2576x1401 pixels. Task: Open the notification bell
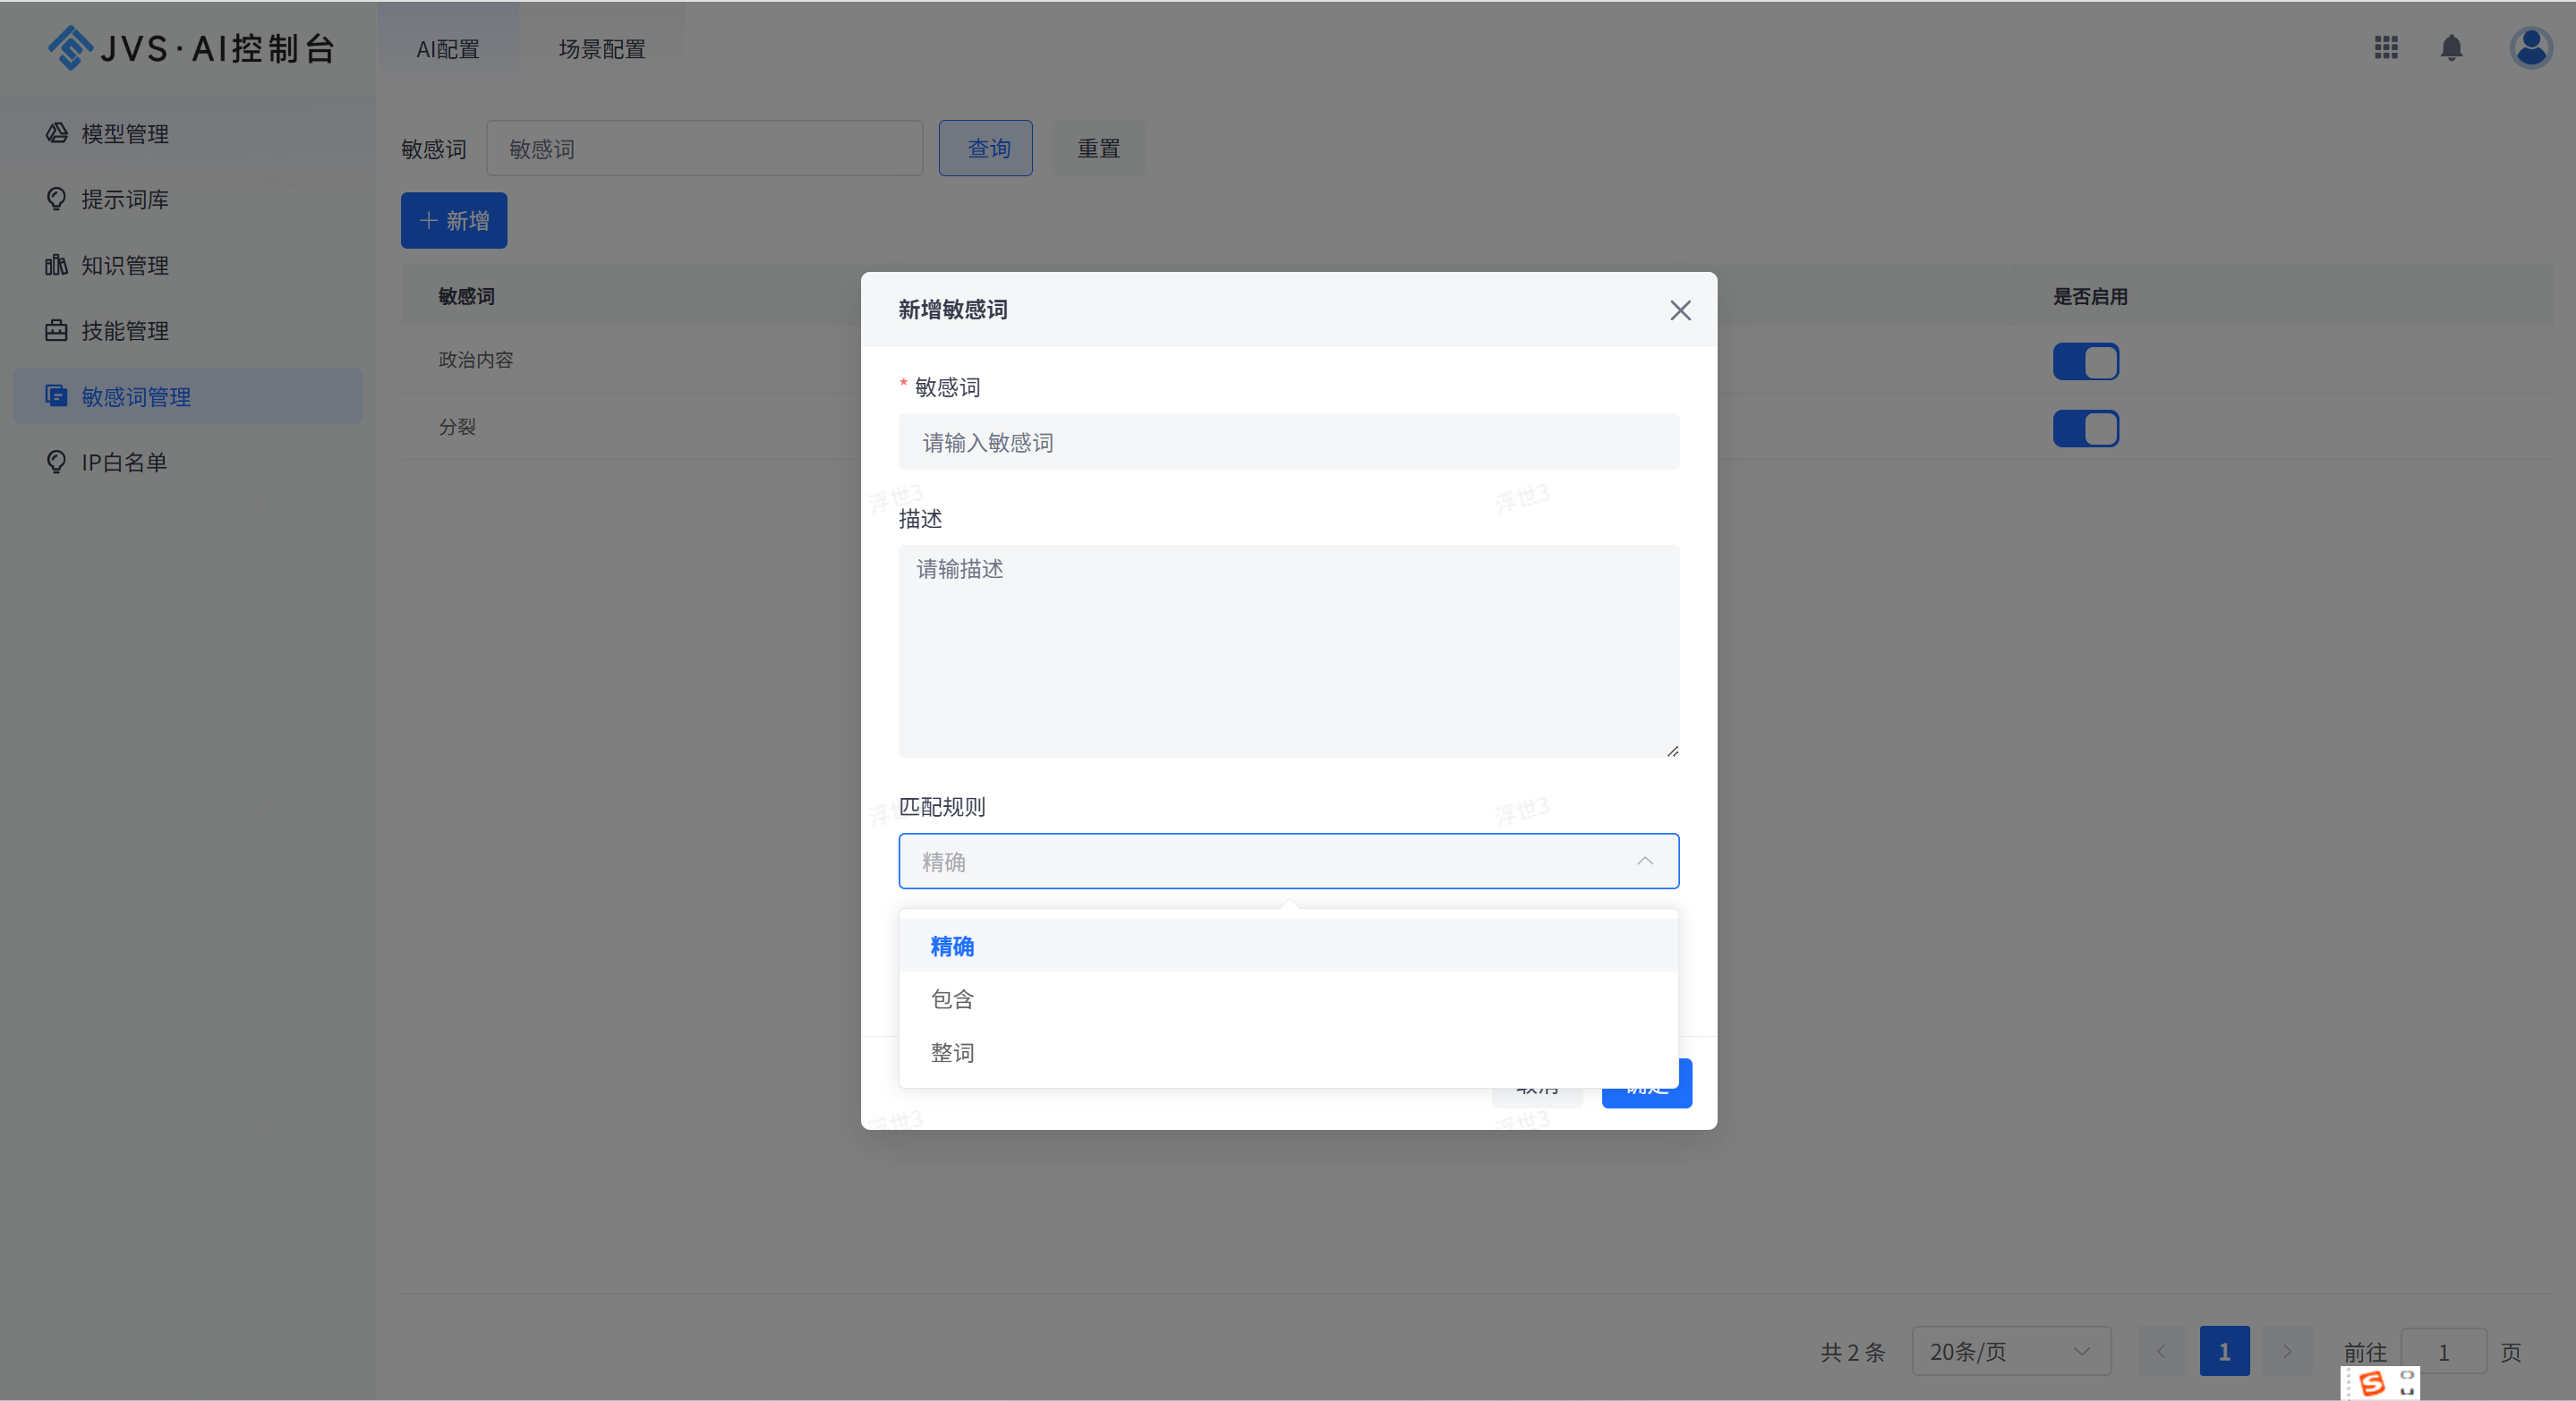click(x=2451, y=47)
